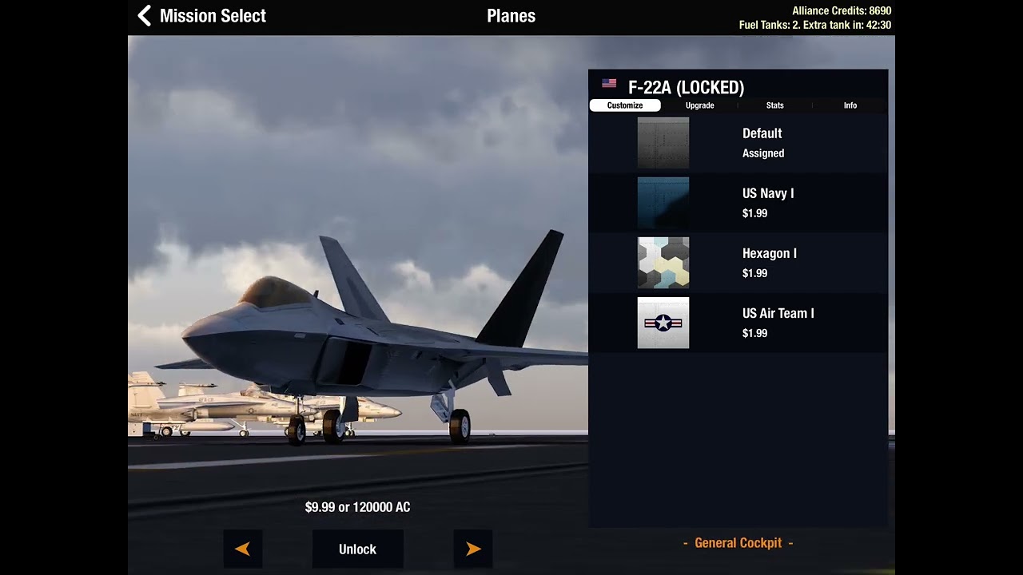Show previous plane with left arrow

click(243, 549)
